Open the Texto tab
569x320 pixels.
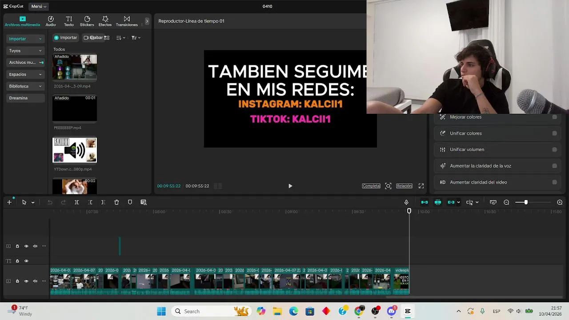click(69, 21)
